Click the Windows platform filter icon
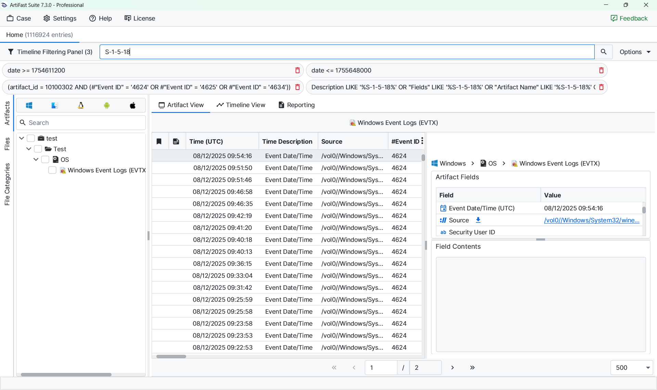 29,105
